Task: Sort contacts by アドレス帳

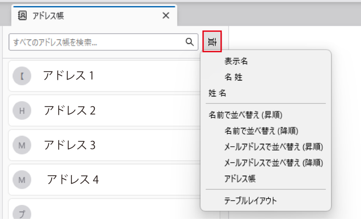Action: point(240,179)
